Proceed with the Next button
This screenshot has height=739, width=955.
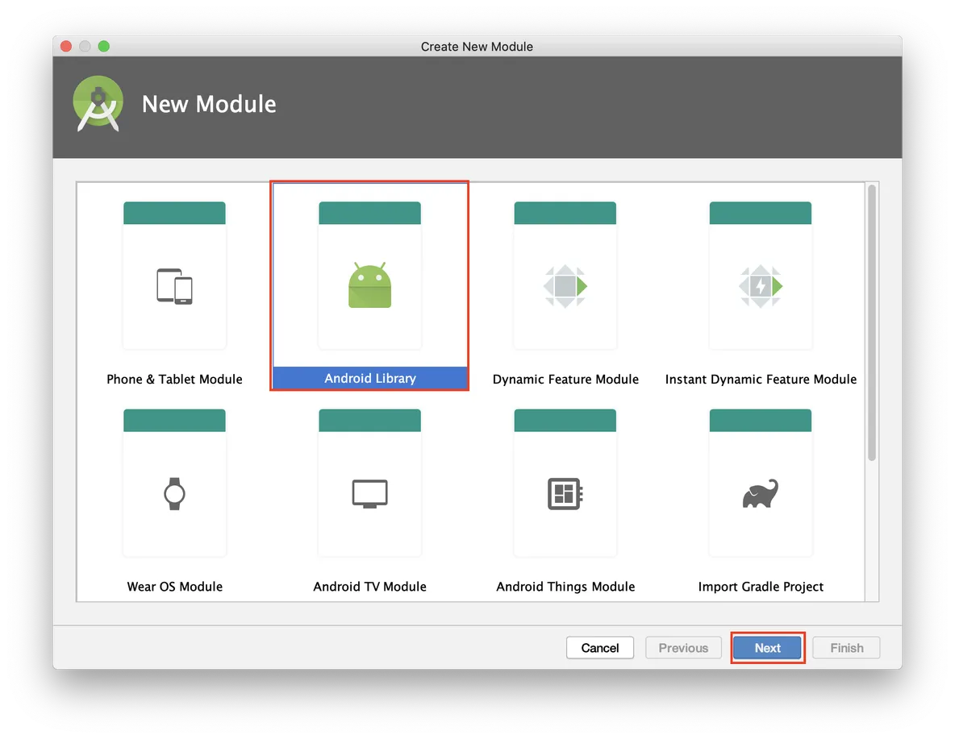click(767, 648)
